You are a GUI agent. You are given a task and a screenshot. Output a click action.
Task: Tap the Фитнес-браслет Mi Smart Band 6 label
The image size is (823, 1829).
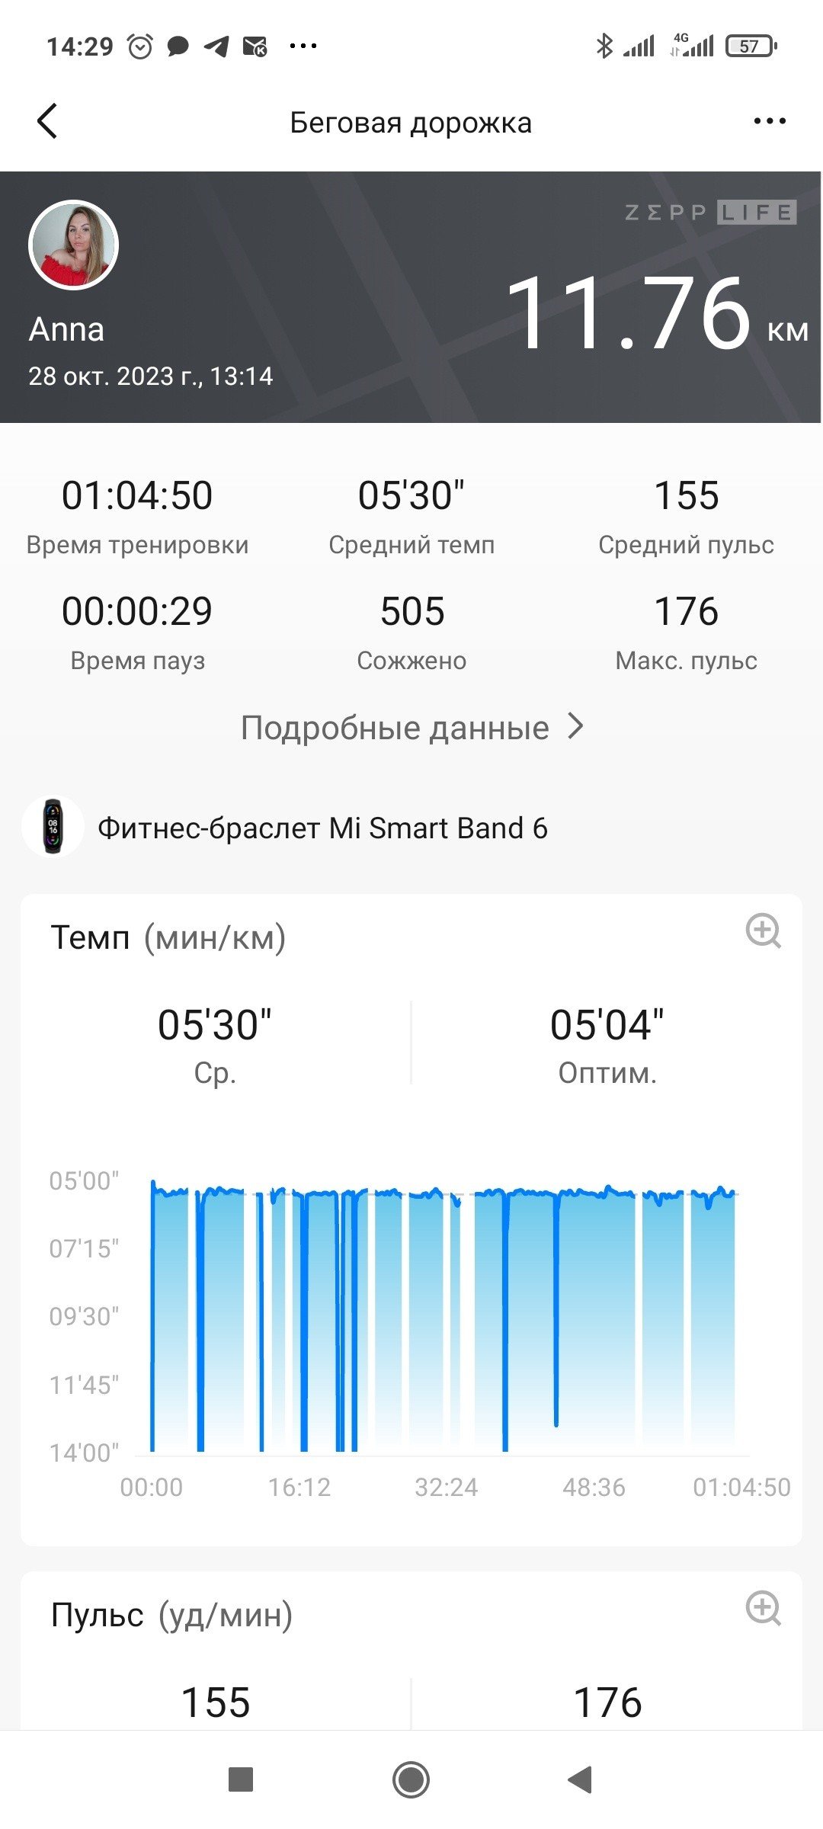pyautogui.click(x=322, y=828)
